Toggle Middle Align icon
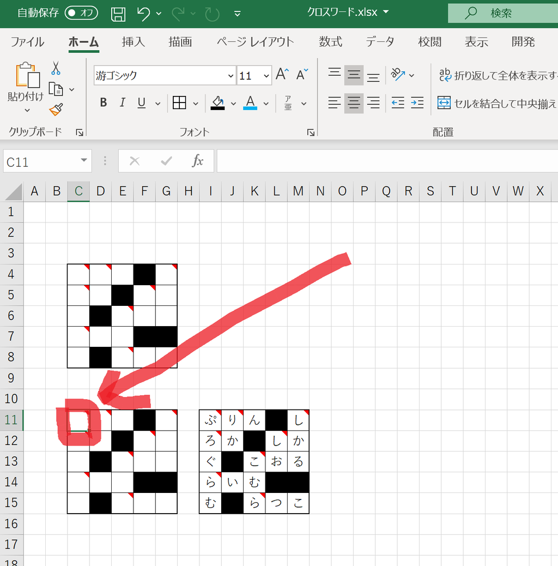The width and height of the screenshot is (558, 566). click(x=354, y=75)
